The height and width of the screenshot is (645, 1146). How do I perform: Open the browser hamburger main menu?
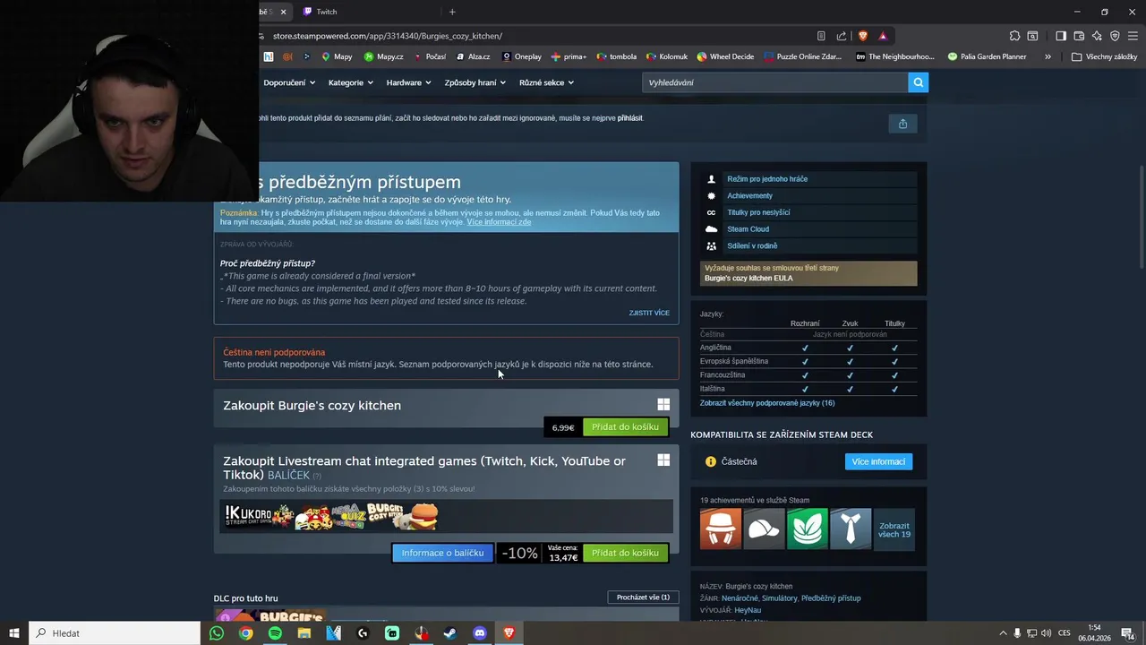(x=1133, y=36)
